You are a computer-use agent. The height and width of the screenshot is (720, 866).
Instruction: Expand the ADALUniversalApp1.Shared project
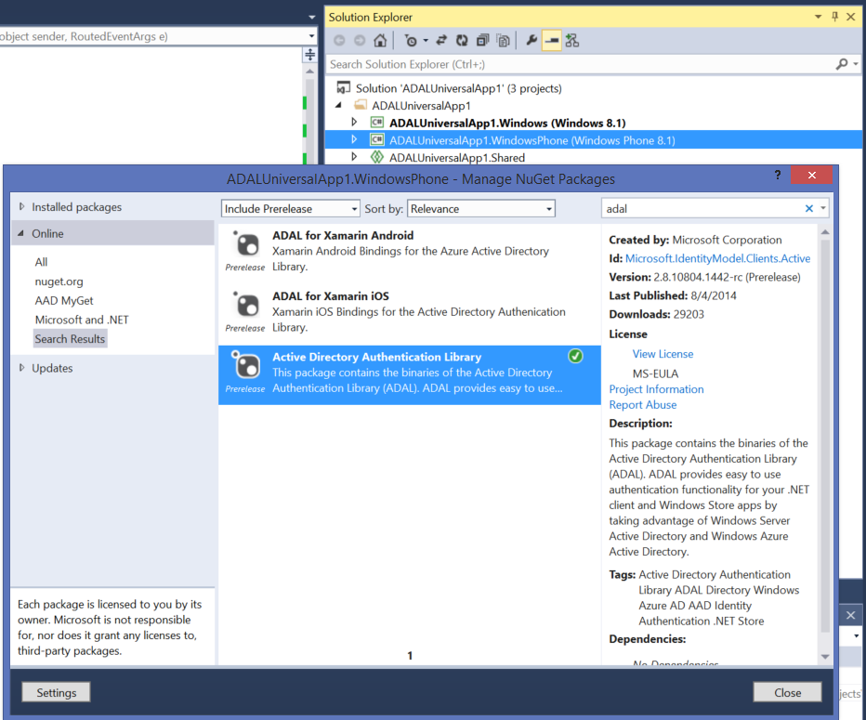pos(355,157)
